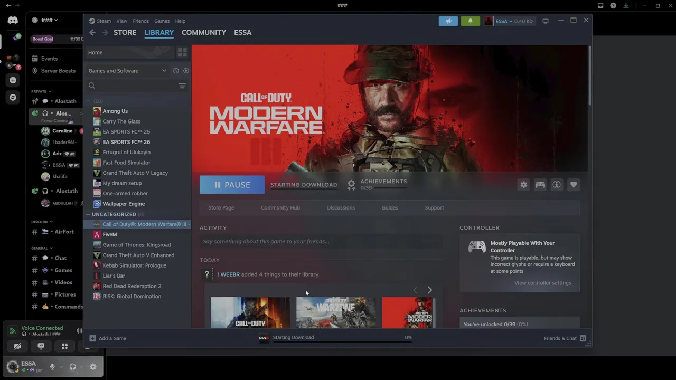Switch to Big Picture mode monitor icon
Image resolution: width=676 pixels, height=380 pixels.
pyautogui.click(x=546, y=21)
